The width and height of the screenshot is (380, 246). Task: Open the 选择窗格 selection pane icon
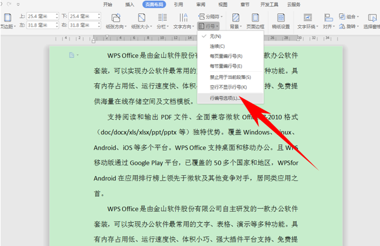point(372,18)
